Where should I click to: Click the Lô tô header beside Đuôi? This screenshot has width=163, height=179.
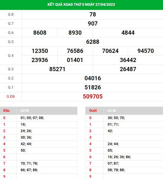coord(112,111)
